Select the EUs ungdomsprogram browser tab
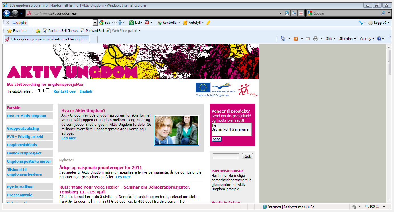This screenshot has height=212, width=394. point(46,39)
